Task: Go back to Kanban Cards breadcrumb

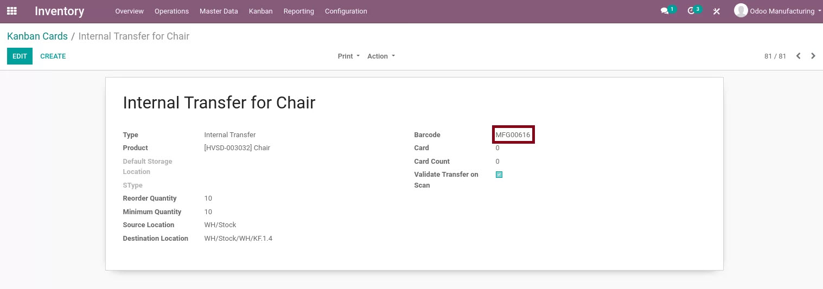Action: [x=37, y=36]
